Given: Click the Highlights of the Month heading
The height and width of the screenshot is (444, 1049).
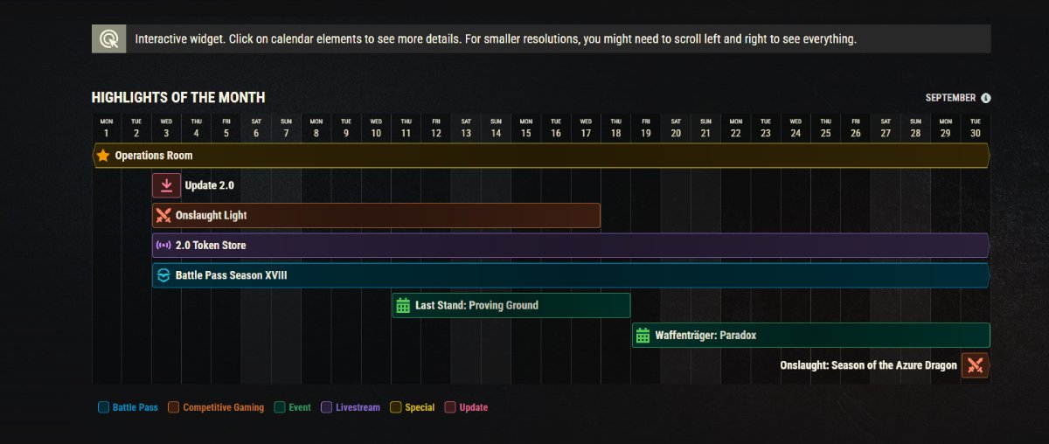Looking at the screenshot, I should pos(178,98).
